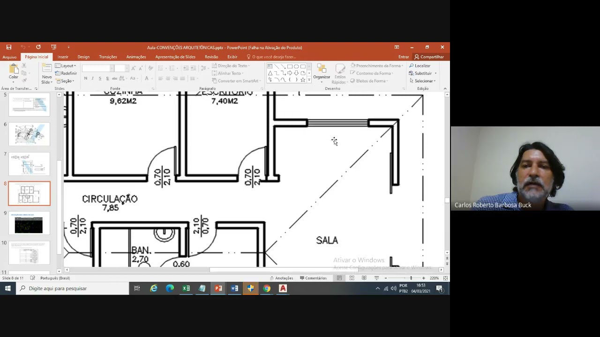Image resolution: width=600 pixels, height=337 pixels.
Task: Toggle the Anotações notes pane
Action: point(281,278)
